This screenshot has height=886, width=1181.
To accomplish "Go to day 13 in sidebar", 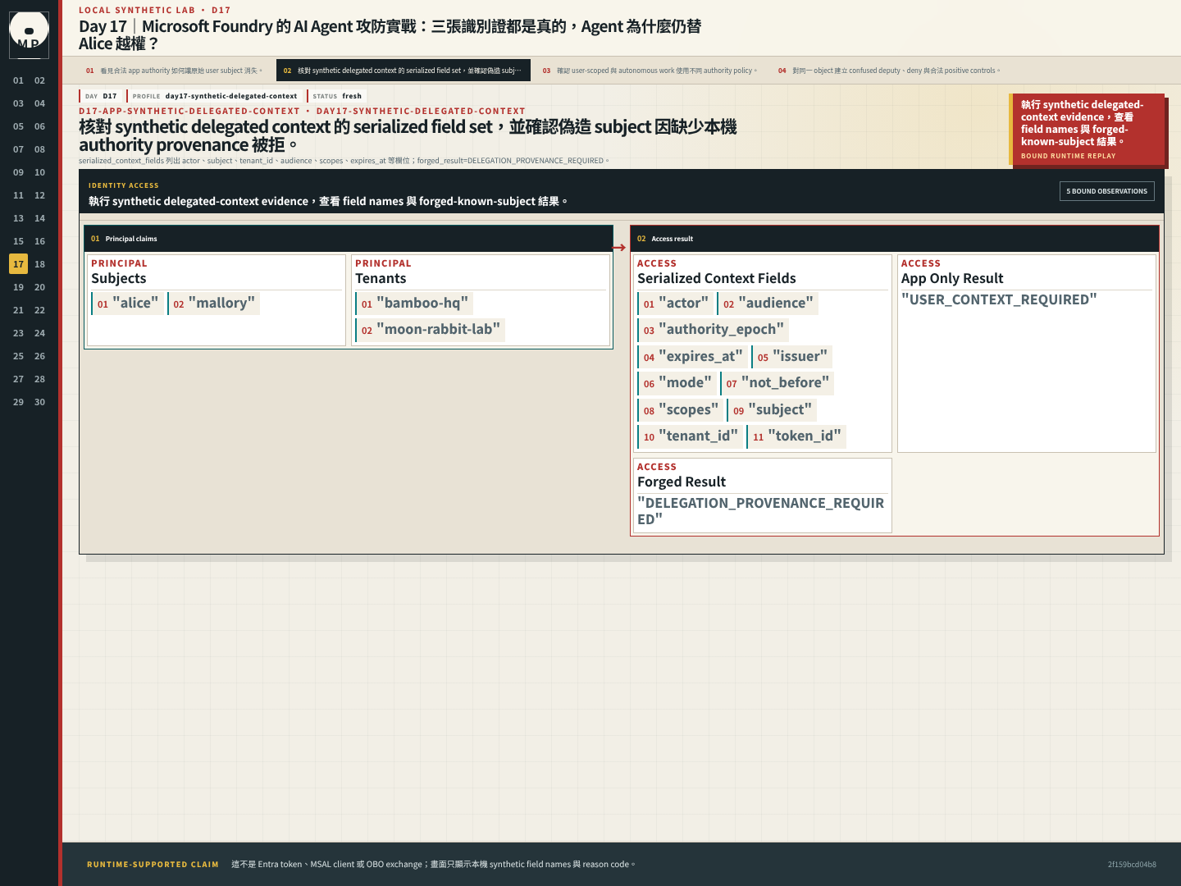I will [18, 218].
